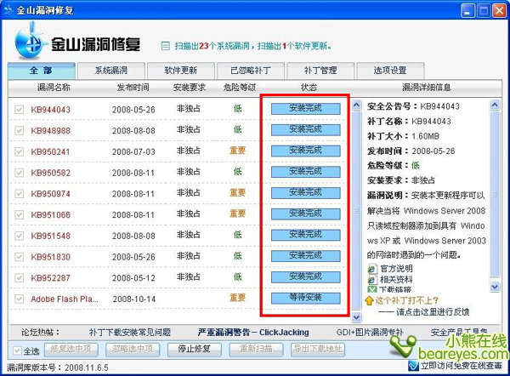Click the 忽略选中项 button
510x376 pixels.
[x=133, y=350]
